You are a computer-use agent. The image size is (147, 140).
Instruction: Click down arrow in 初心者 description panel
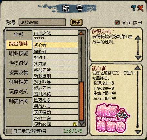point(138,132)
